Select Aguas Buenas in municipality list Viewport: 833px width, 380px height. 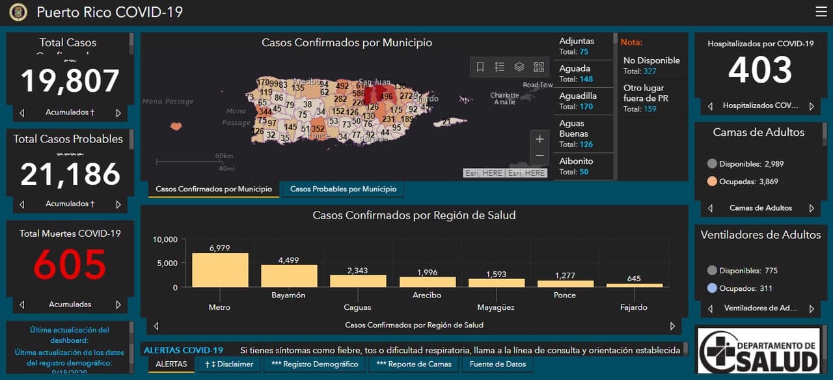coord(583,133)
